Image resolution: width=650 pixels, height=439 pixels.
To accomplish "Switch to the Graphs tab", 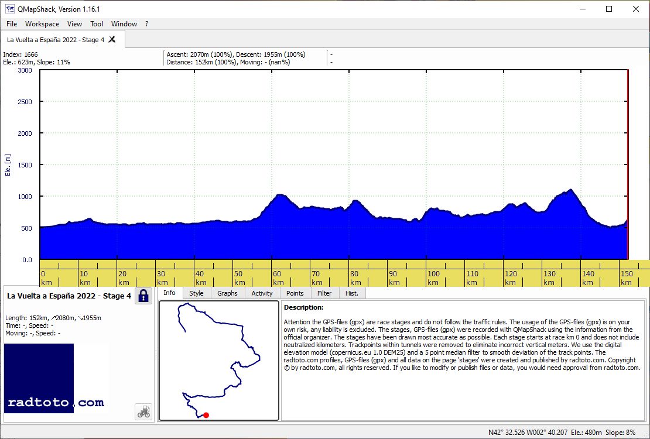I will click(228, 293).
